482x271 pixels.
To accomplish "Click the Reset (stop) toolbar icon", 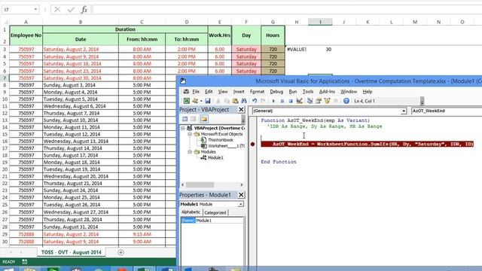I will coord(291,101).
